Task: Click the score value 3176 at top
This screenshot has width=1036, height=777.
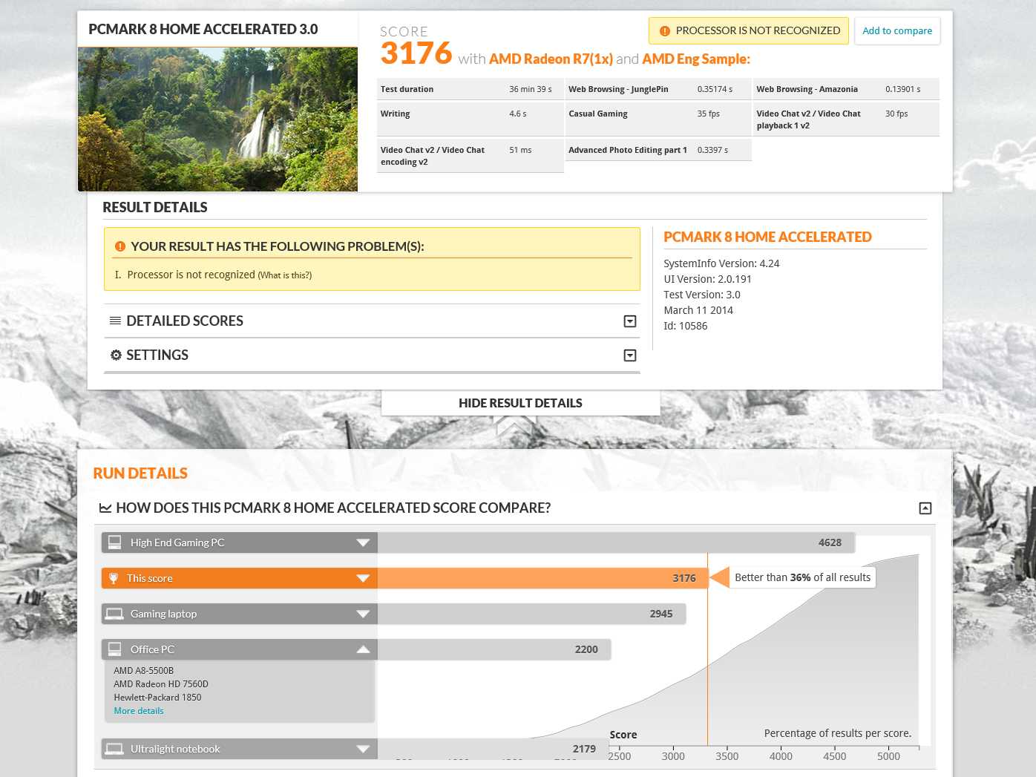Action: pyautogui.click(x=416, y=53)
